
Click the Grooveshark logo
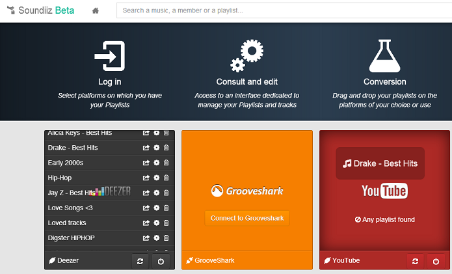(x=247, y=191)
